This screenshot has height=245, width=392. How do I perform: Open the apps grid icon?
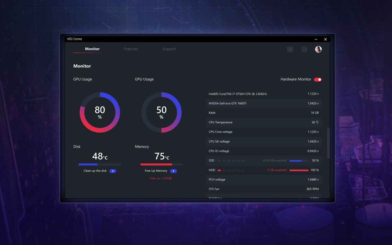coord(290,49)
